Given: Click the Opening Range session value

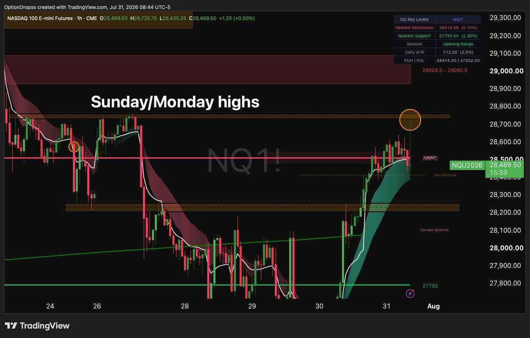Looking at the screenshot, I should [458, 44].
